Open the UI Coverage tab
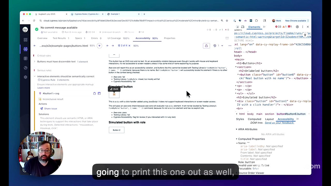The height and width of the screenshot is (186, 331). pyautogui.click(x=118, y=38)
